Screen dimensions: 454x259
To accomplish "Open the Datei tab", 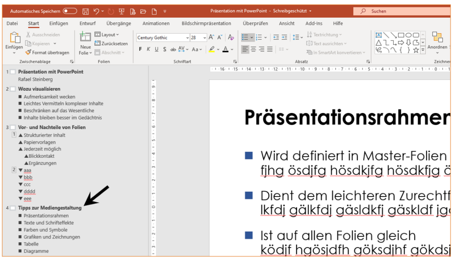I will point(12,24).
